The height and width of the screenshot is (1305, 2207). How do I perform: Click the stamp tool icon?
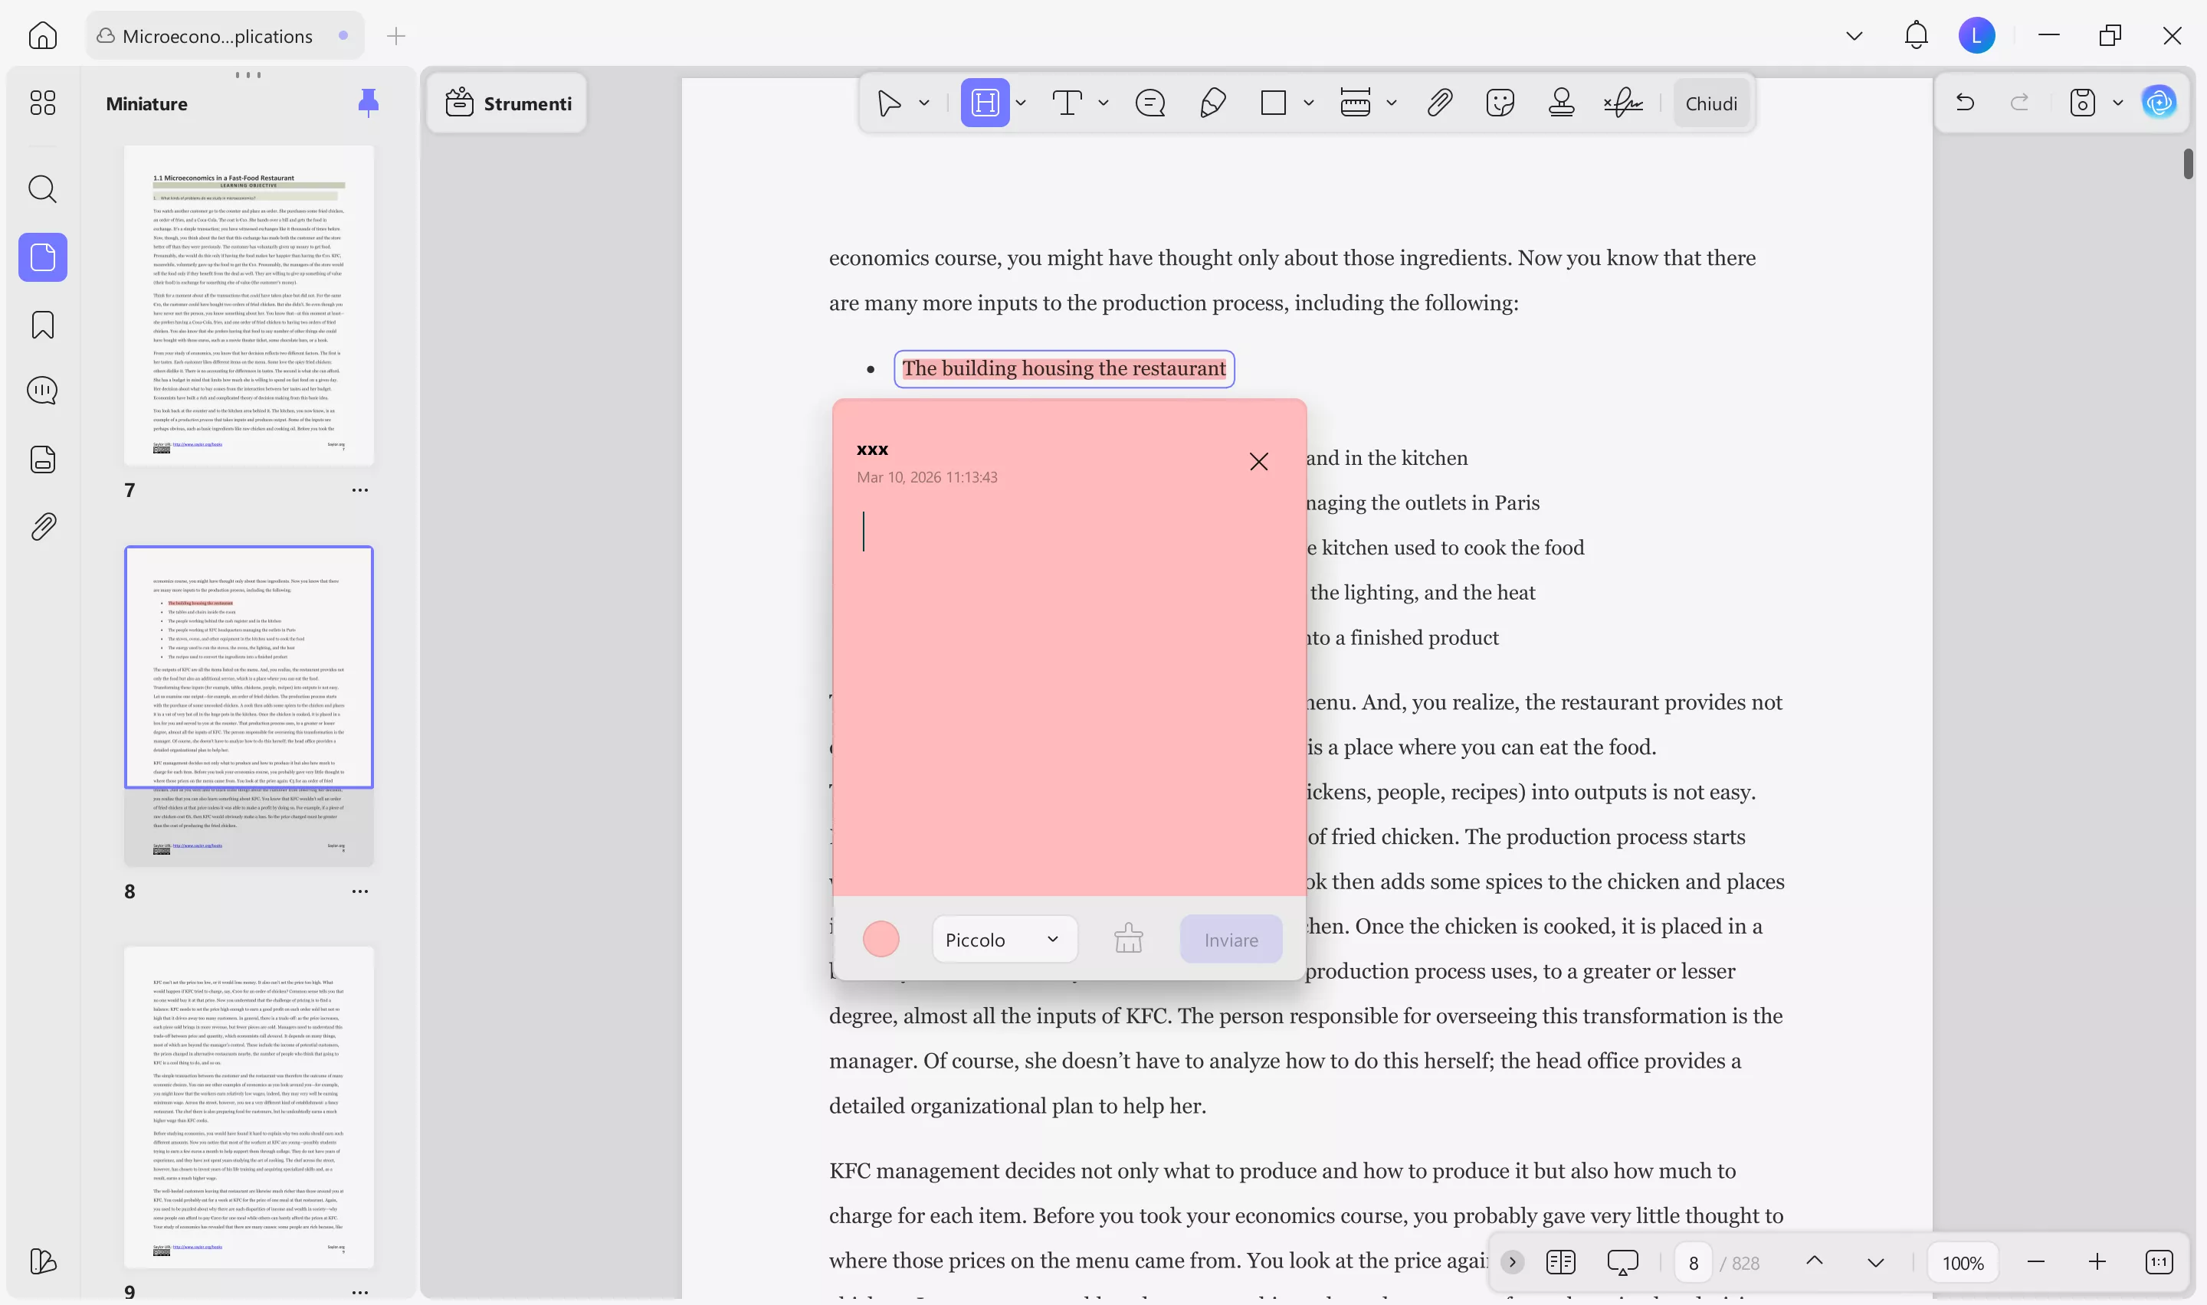(1561, 102)
